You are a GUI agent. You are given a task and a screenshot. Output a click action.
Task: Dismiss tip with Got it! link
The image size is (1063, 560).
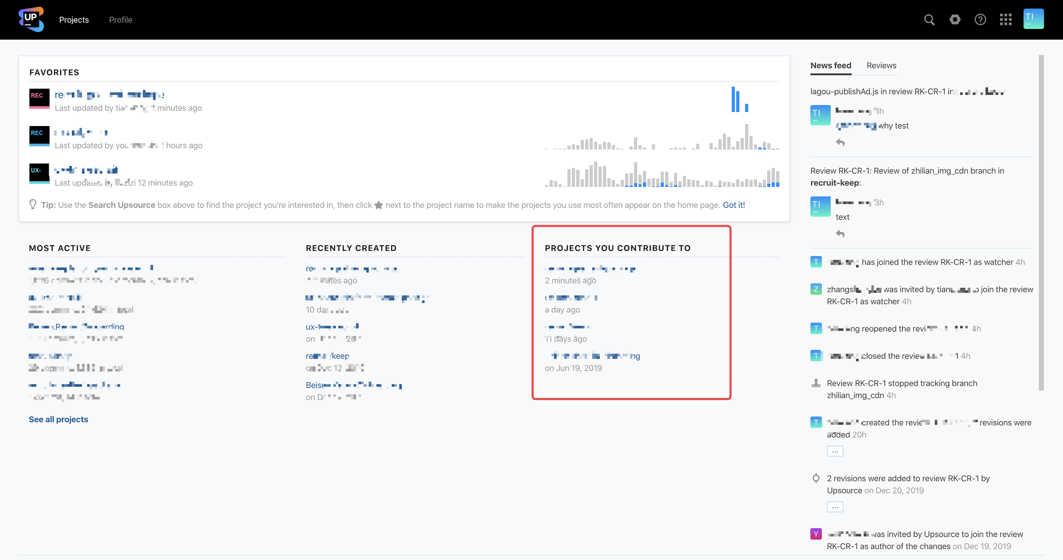[734, 205]
